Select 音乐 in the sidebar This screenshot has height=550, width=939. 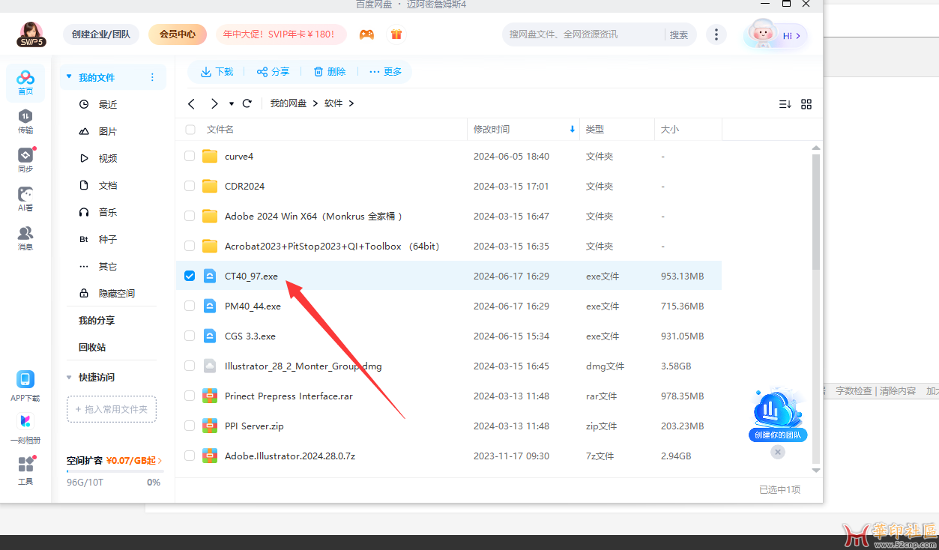(108, 213)
